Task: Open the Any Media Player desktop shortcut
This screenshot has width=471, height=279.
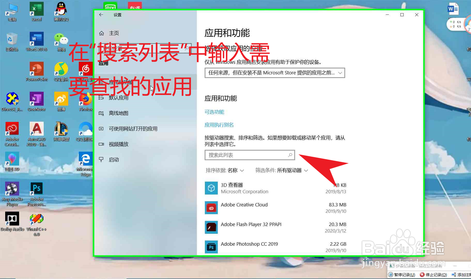Action: 12,194
